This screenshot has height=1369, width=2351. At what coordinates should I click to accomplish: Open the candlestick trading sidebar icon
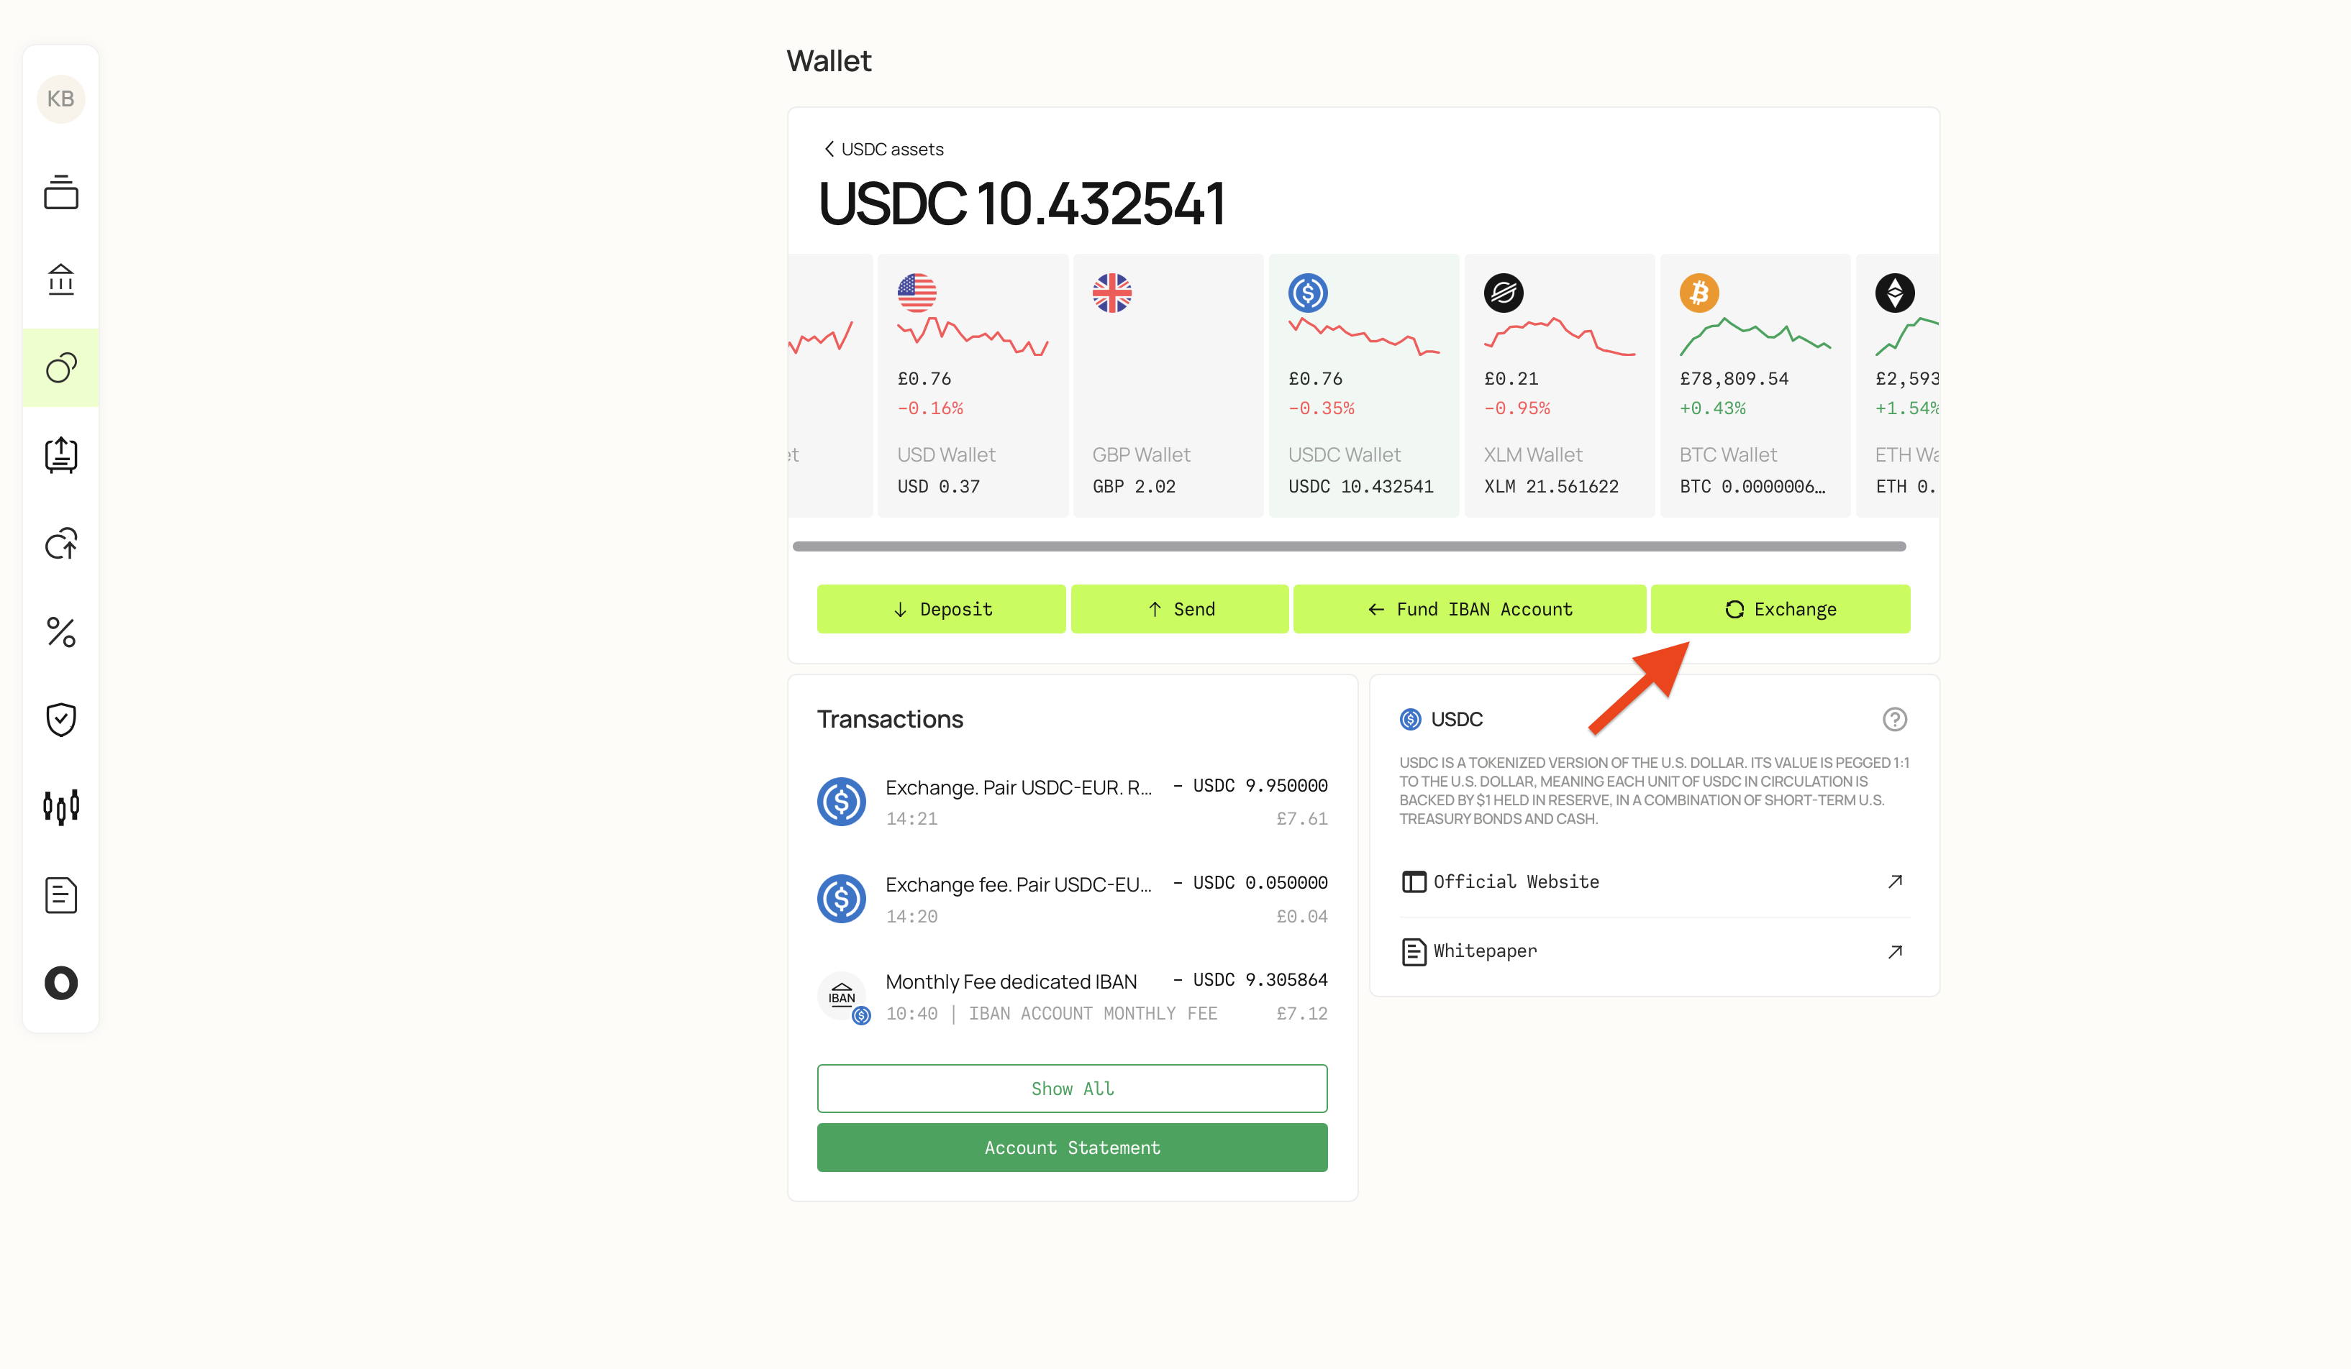pyautogui.click(x=60, y=807)
